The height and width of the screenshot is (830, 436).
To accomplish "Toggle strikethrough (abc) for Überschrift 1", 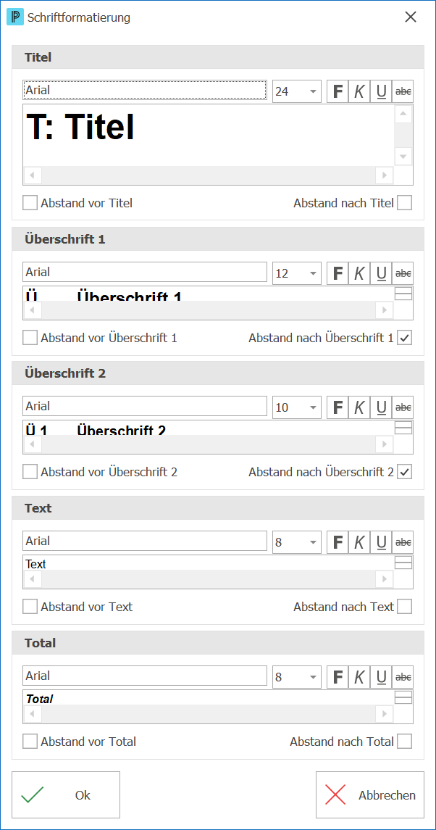I will click(x=403, y=274).
